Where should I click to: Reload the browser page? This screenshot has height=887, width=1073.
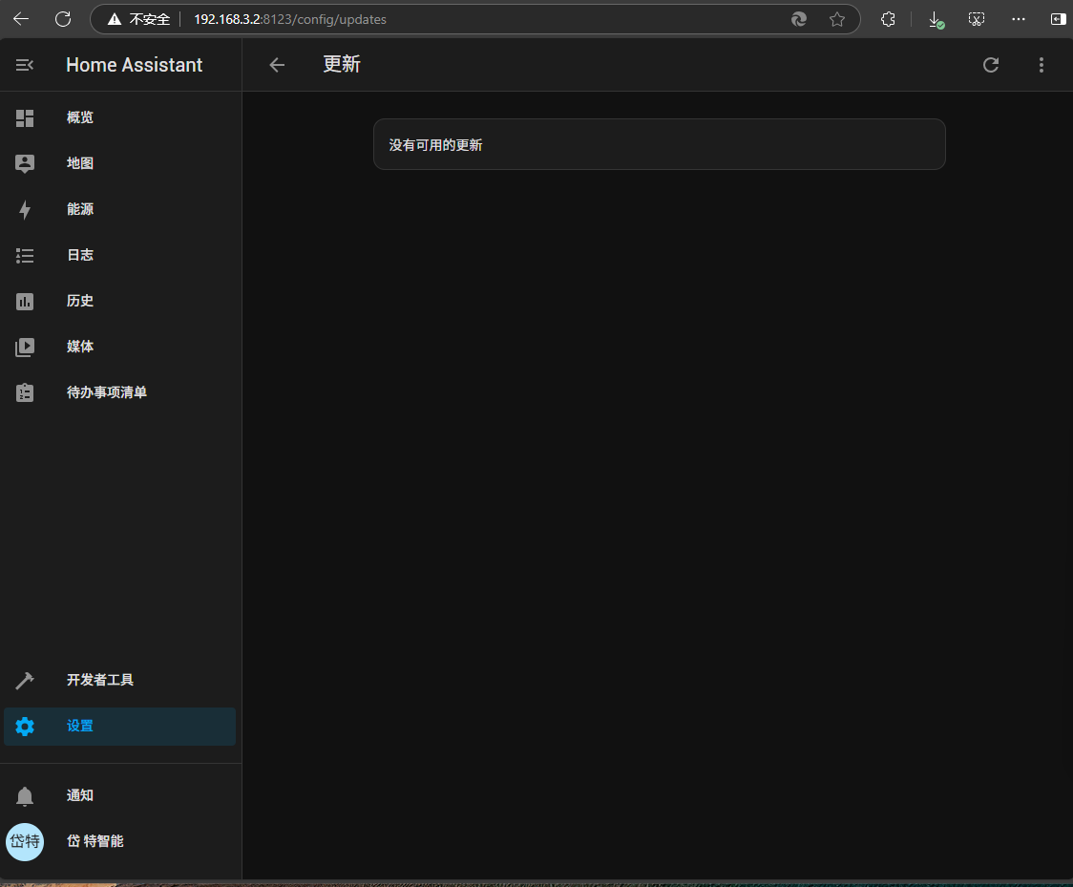tap(63, 19)
